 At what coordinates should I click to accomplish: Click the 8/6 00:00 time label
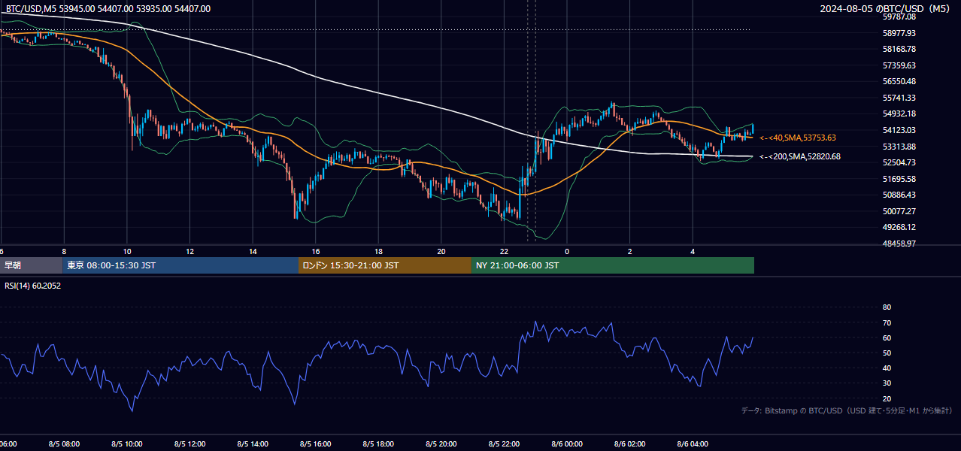567,444
